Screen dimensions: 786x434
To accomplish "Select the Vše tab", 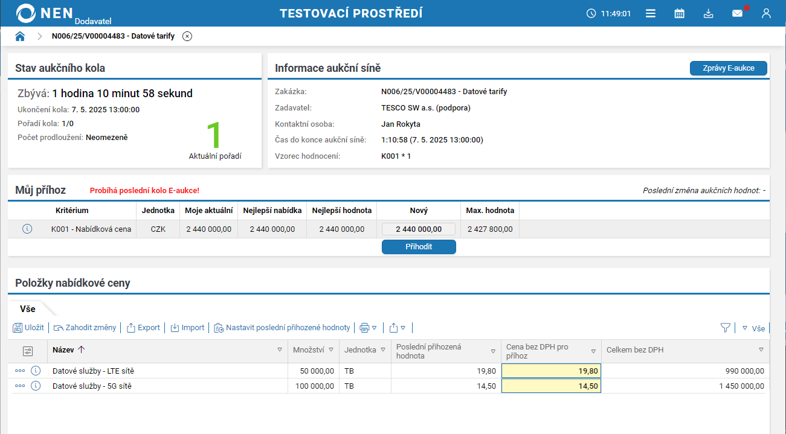I will pyautogui.click(x=28, y=308).
